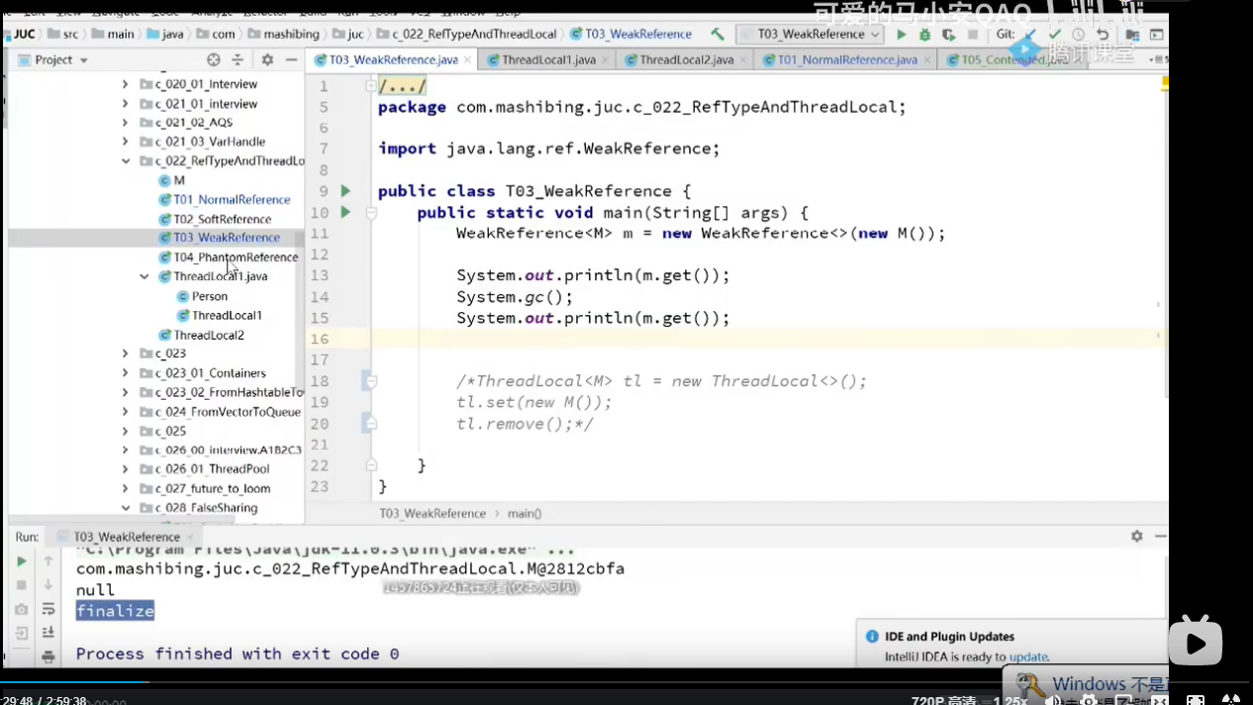Open Run panel settings gear
This screenshot has width=1253, height=705.
pyautogui.click(x=1136, y=536)
